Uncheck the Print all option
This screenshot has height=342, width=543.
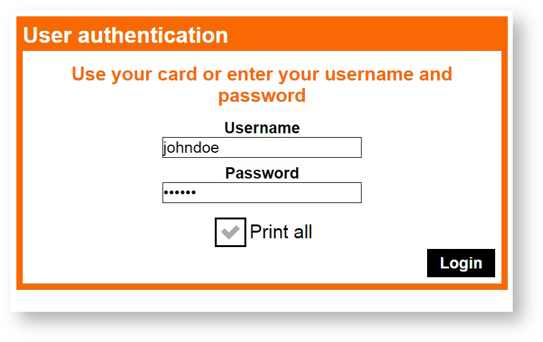(230, 232)
